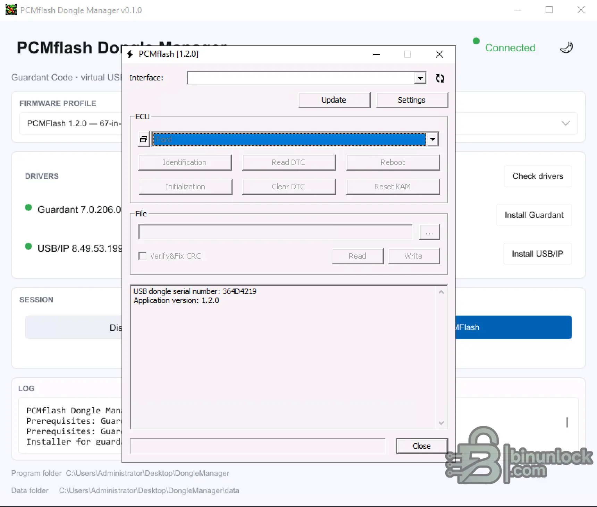Viewport: 597px width, 507px height.
Task: Click the Dongle Manager app title icon
Action: [x=11, y=10]
